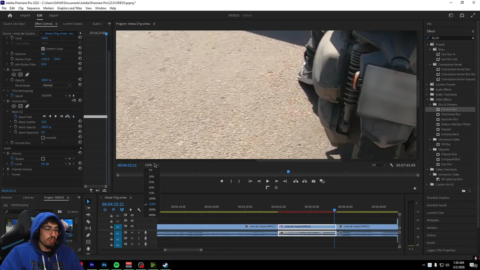Step back one frame in Program monitor

259,181
